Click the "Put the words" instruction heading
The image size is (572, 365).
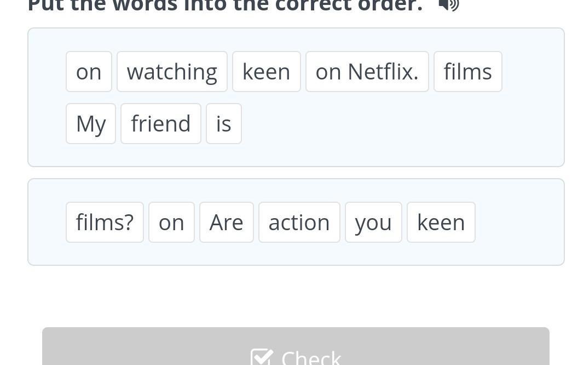coord(224,5)
